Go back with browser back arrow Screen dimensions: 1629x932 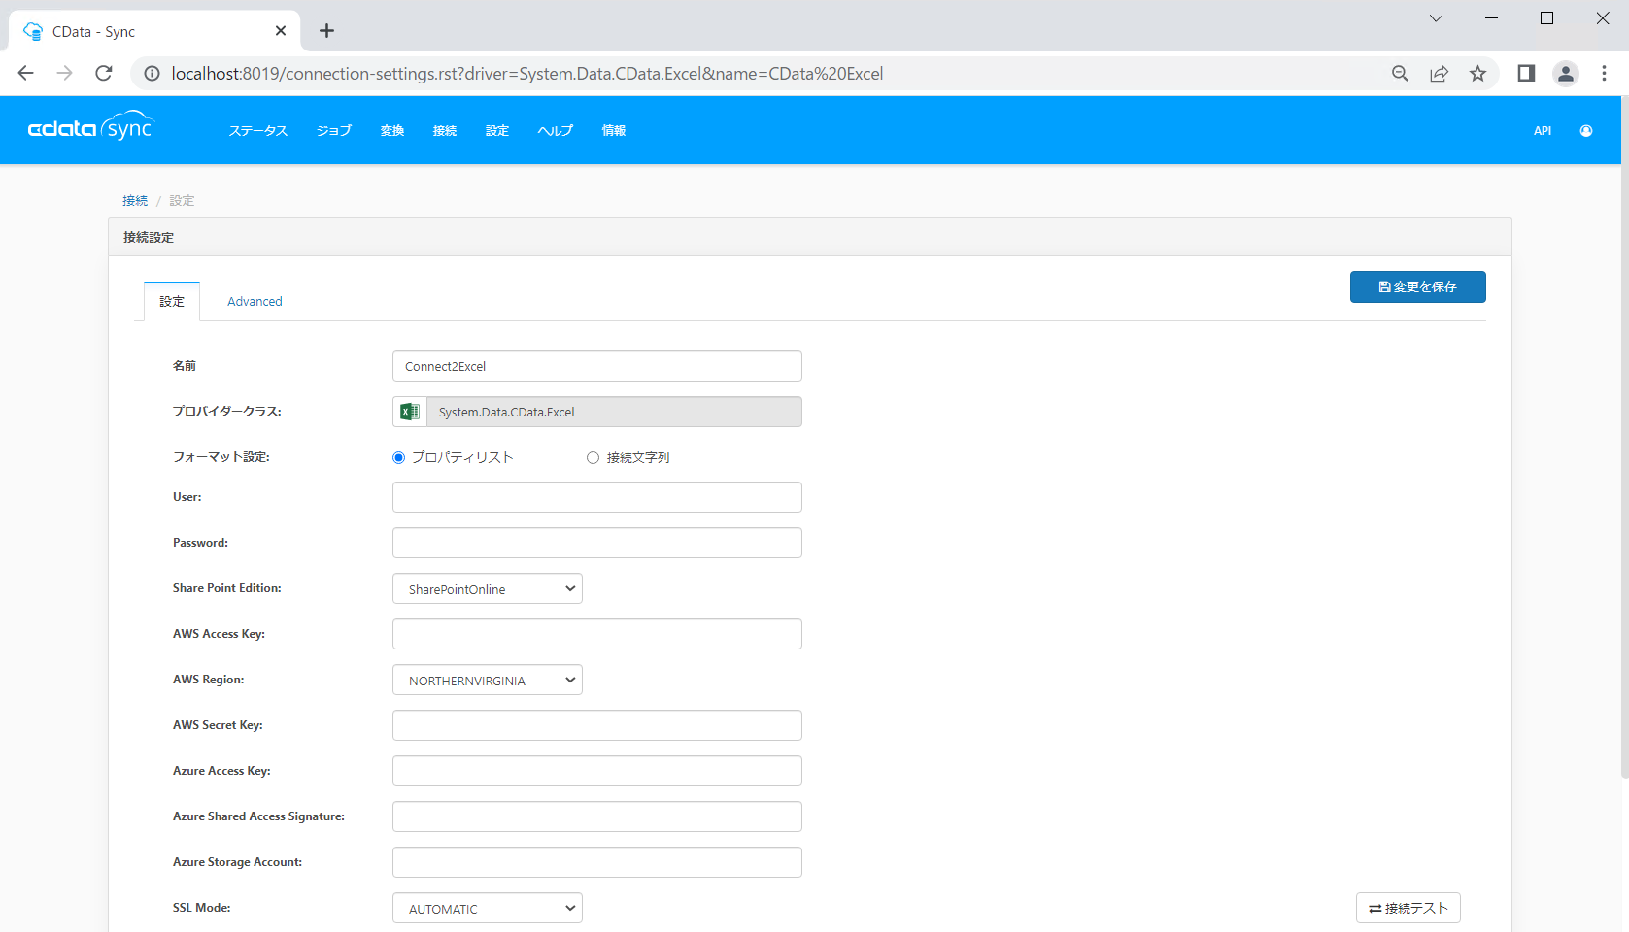(26, 73)
